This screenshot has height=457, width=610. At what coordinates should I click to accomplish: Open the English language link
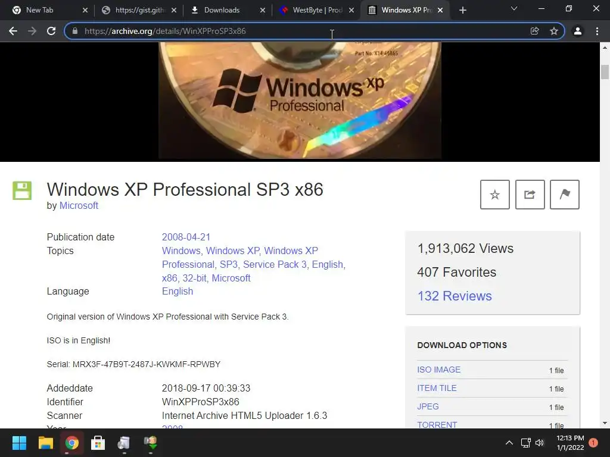point(178,292)
